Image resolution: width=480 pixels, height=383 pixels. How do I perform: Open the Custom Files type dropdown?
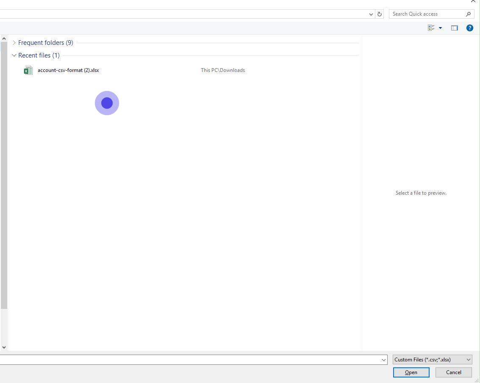coord(432,360)
